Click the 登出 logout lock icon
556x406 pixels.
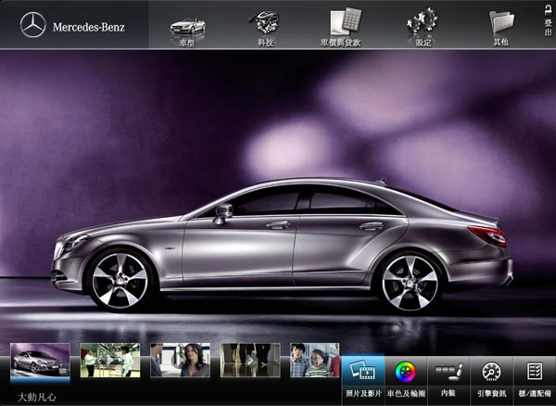point(548,19)
